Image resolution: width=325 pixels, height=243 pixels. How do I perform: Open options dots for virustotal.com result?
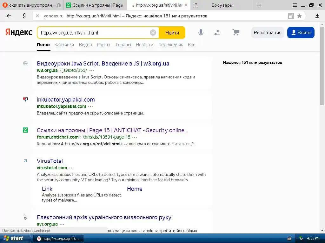pyautogui.click(x=71, y=168)
